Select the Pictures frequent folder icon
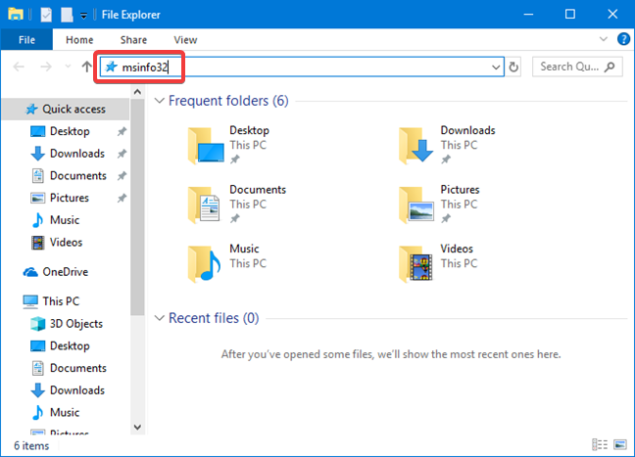 [x=416, y=205]
